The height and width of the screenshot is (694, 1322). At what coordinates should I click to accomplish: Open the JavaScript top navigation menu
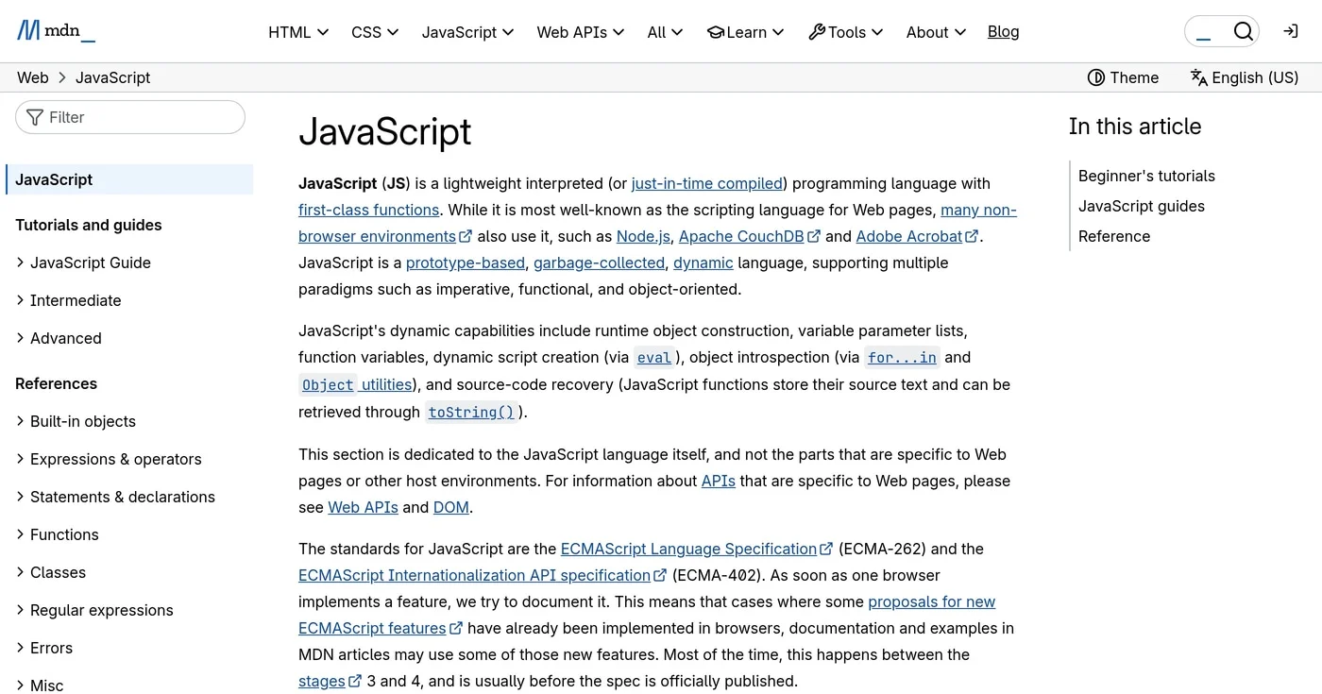467,32
